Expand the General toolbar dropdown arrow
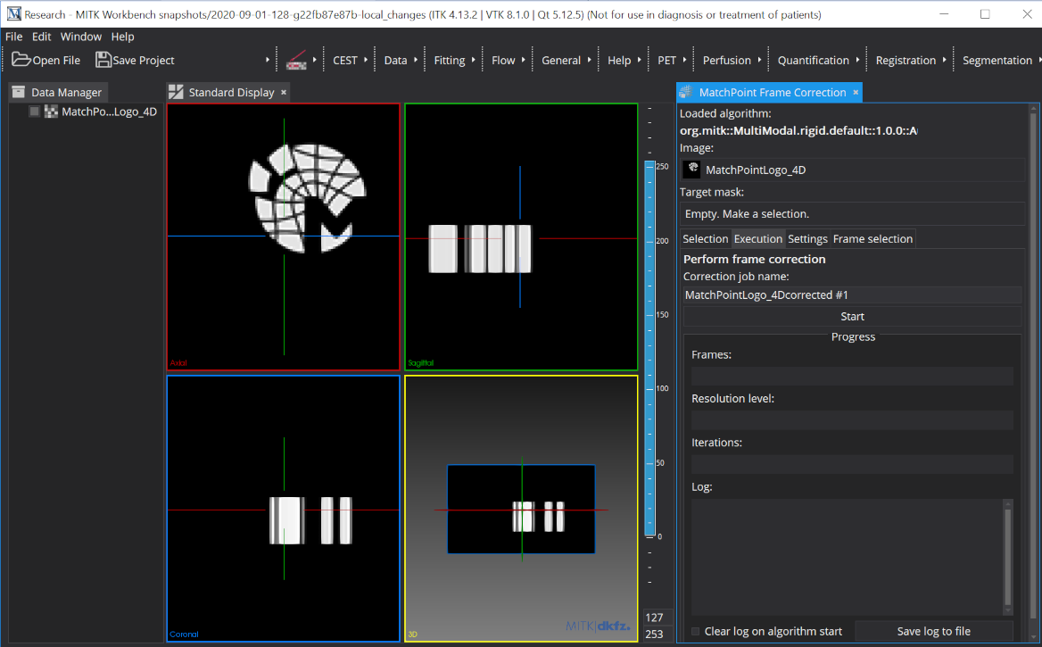 pos(589,60)
